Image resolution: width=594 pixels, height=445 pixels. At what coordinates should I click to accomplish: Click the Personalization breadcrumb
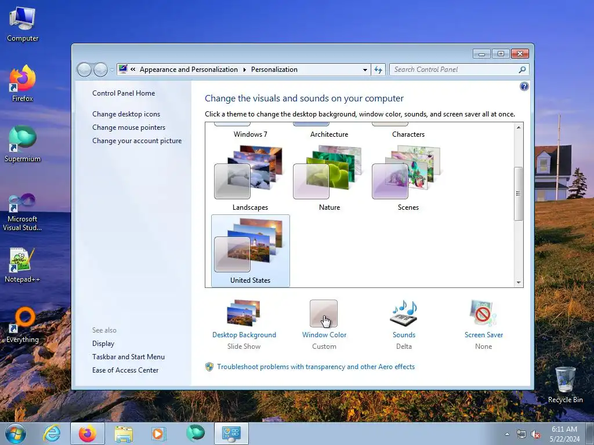[274, 70]
